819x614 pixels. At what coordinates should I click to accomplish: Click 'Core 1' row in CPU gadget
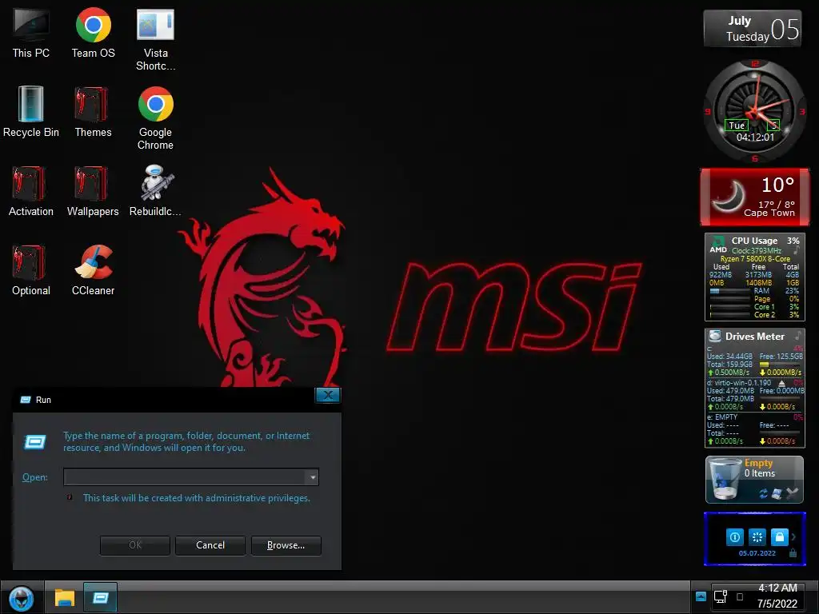pyautogui.click(x=754, y=307)
